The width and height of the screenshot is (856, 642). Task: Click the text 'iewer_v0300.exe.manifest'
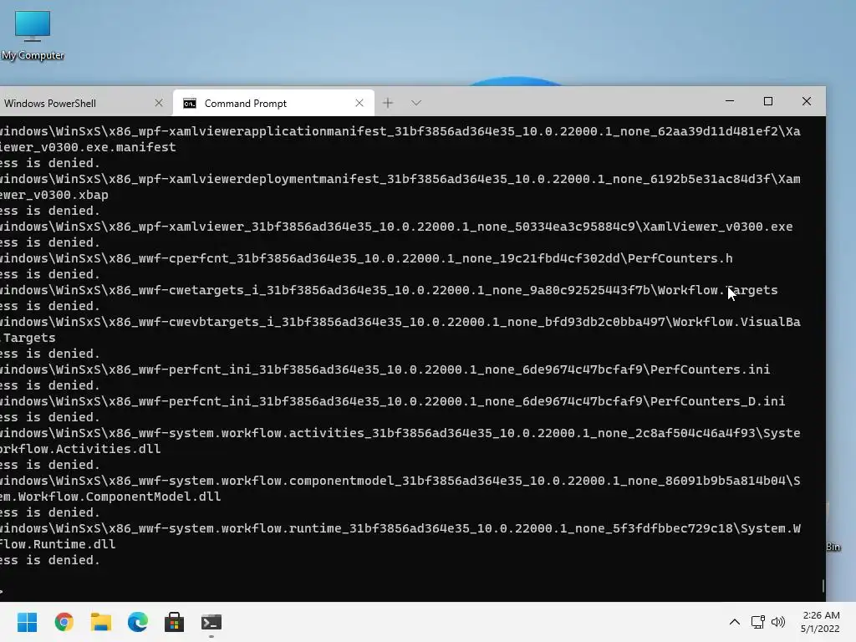click(88, 147)
